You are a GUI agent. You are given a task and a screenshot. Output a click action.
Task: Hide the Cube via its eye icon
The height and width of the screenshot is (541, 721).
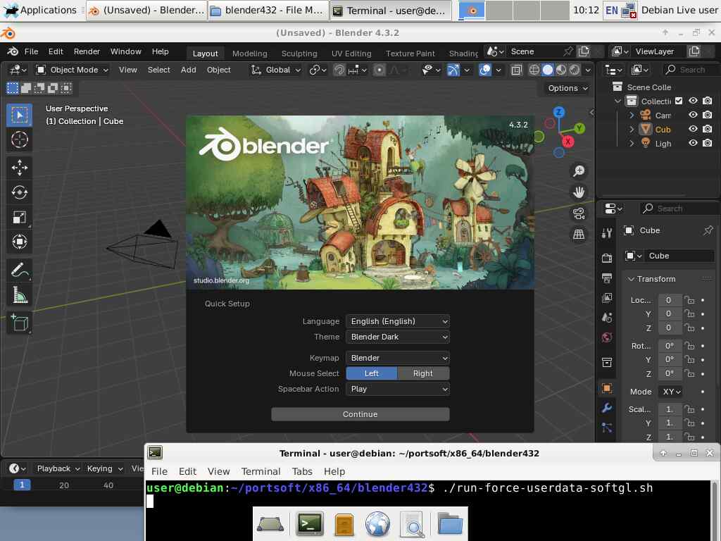(693, 130)
